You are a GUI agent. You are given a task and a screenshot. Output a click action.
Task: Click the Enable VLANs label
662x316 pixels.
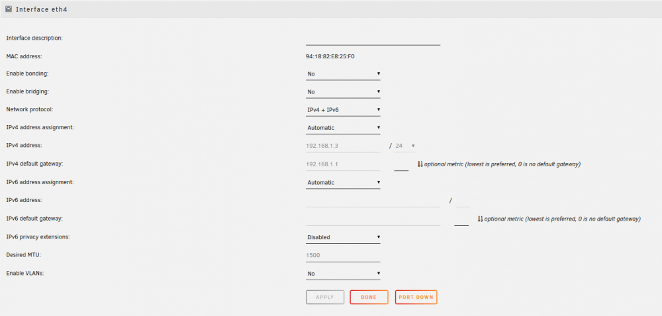click(x=25, y=273)
